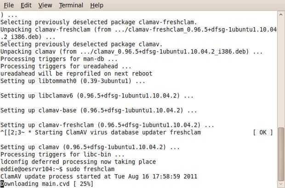Open the Edit menu
Image resolution: width=285 pixels, height=188 pixels.
pyautogui.click(x=26, y=6)
